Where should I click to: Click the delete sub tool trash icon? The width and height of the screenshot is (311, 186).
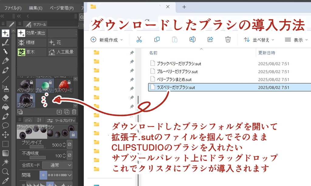74,112
